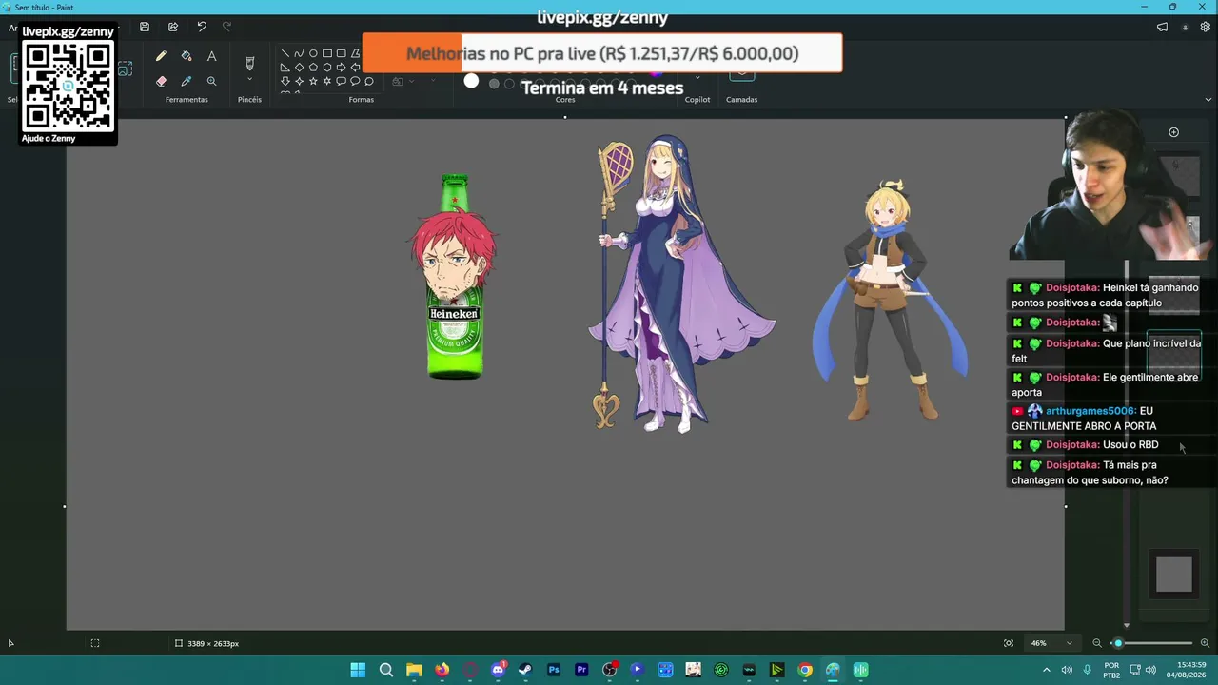Open the Copilot dropdown arrow
1218x685 pixels.
pos(697,78)
